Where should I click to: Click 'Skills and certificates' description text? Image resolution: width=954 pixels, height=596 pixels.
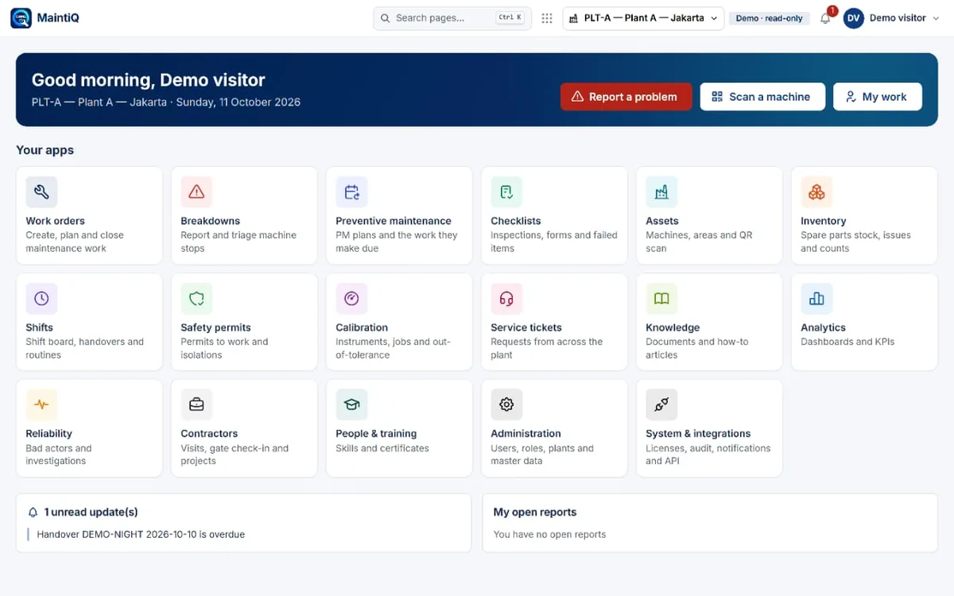click(x=382, y=448)
